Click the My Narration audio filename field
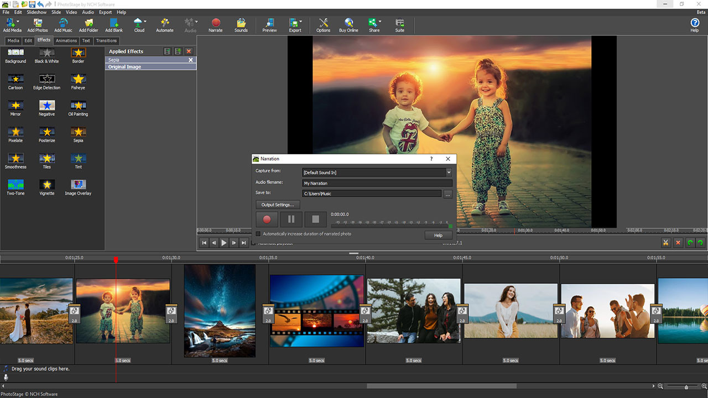708x398 pixels. click(x=376, y=182)
